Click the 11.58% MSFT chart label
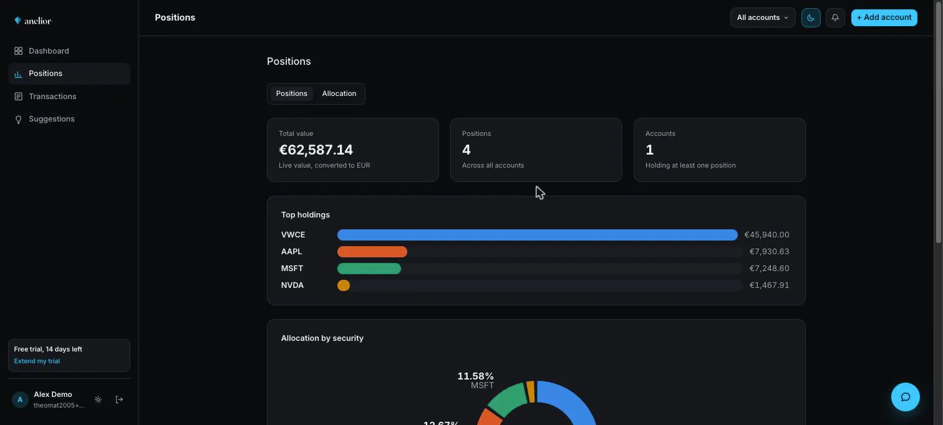Viewport: 943px width, 425px height. point(476,380)
